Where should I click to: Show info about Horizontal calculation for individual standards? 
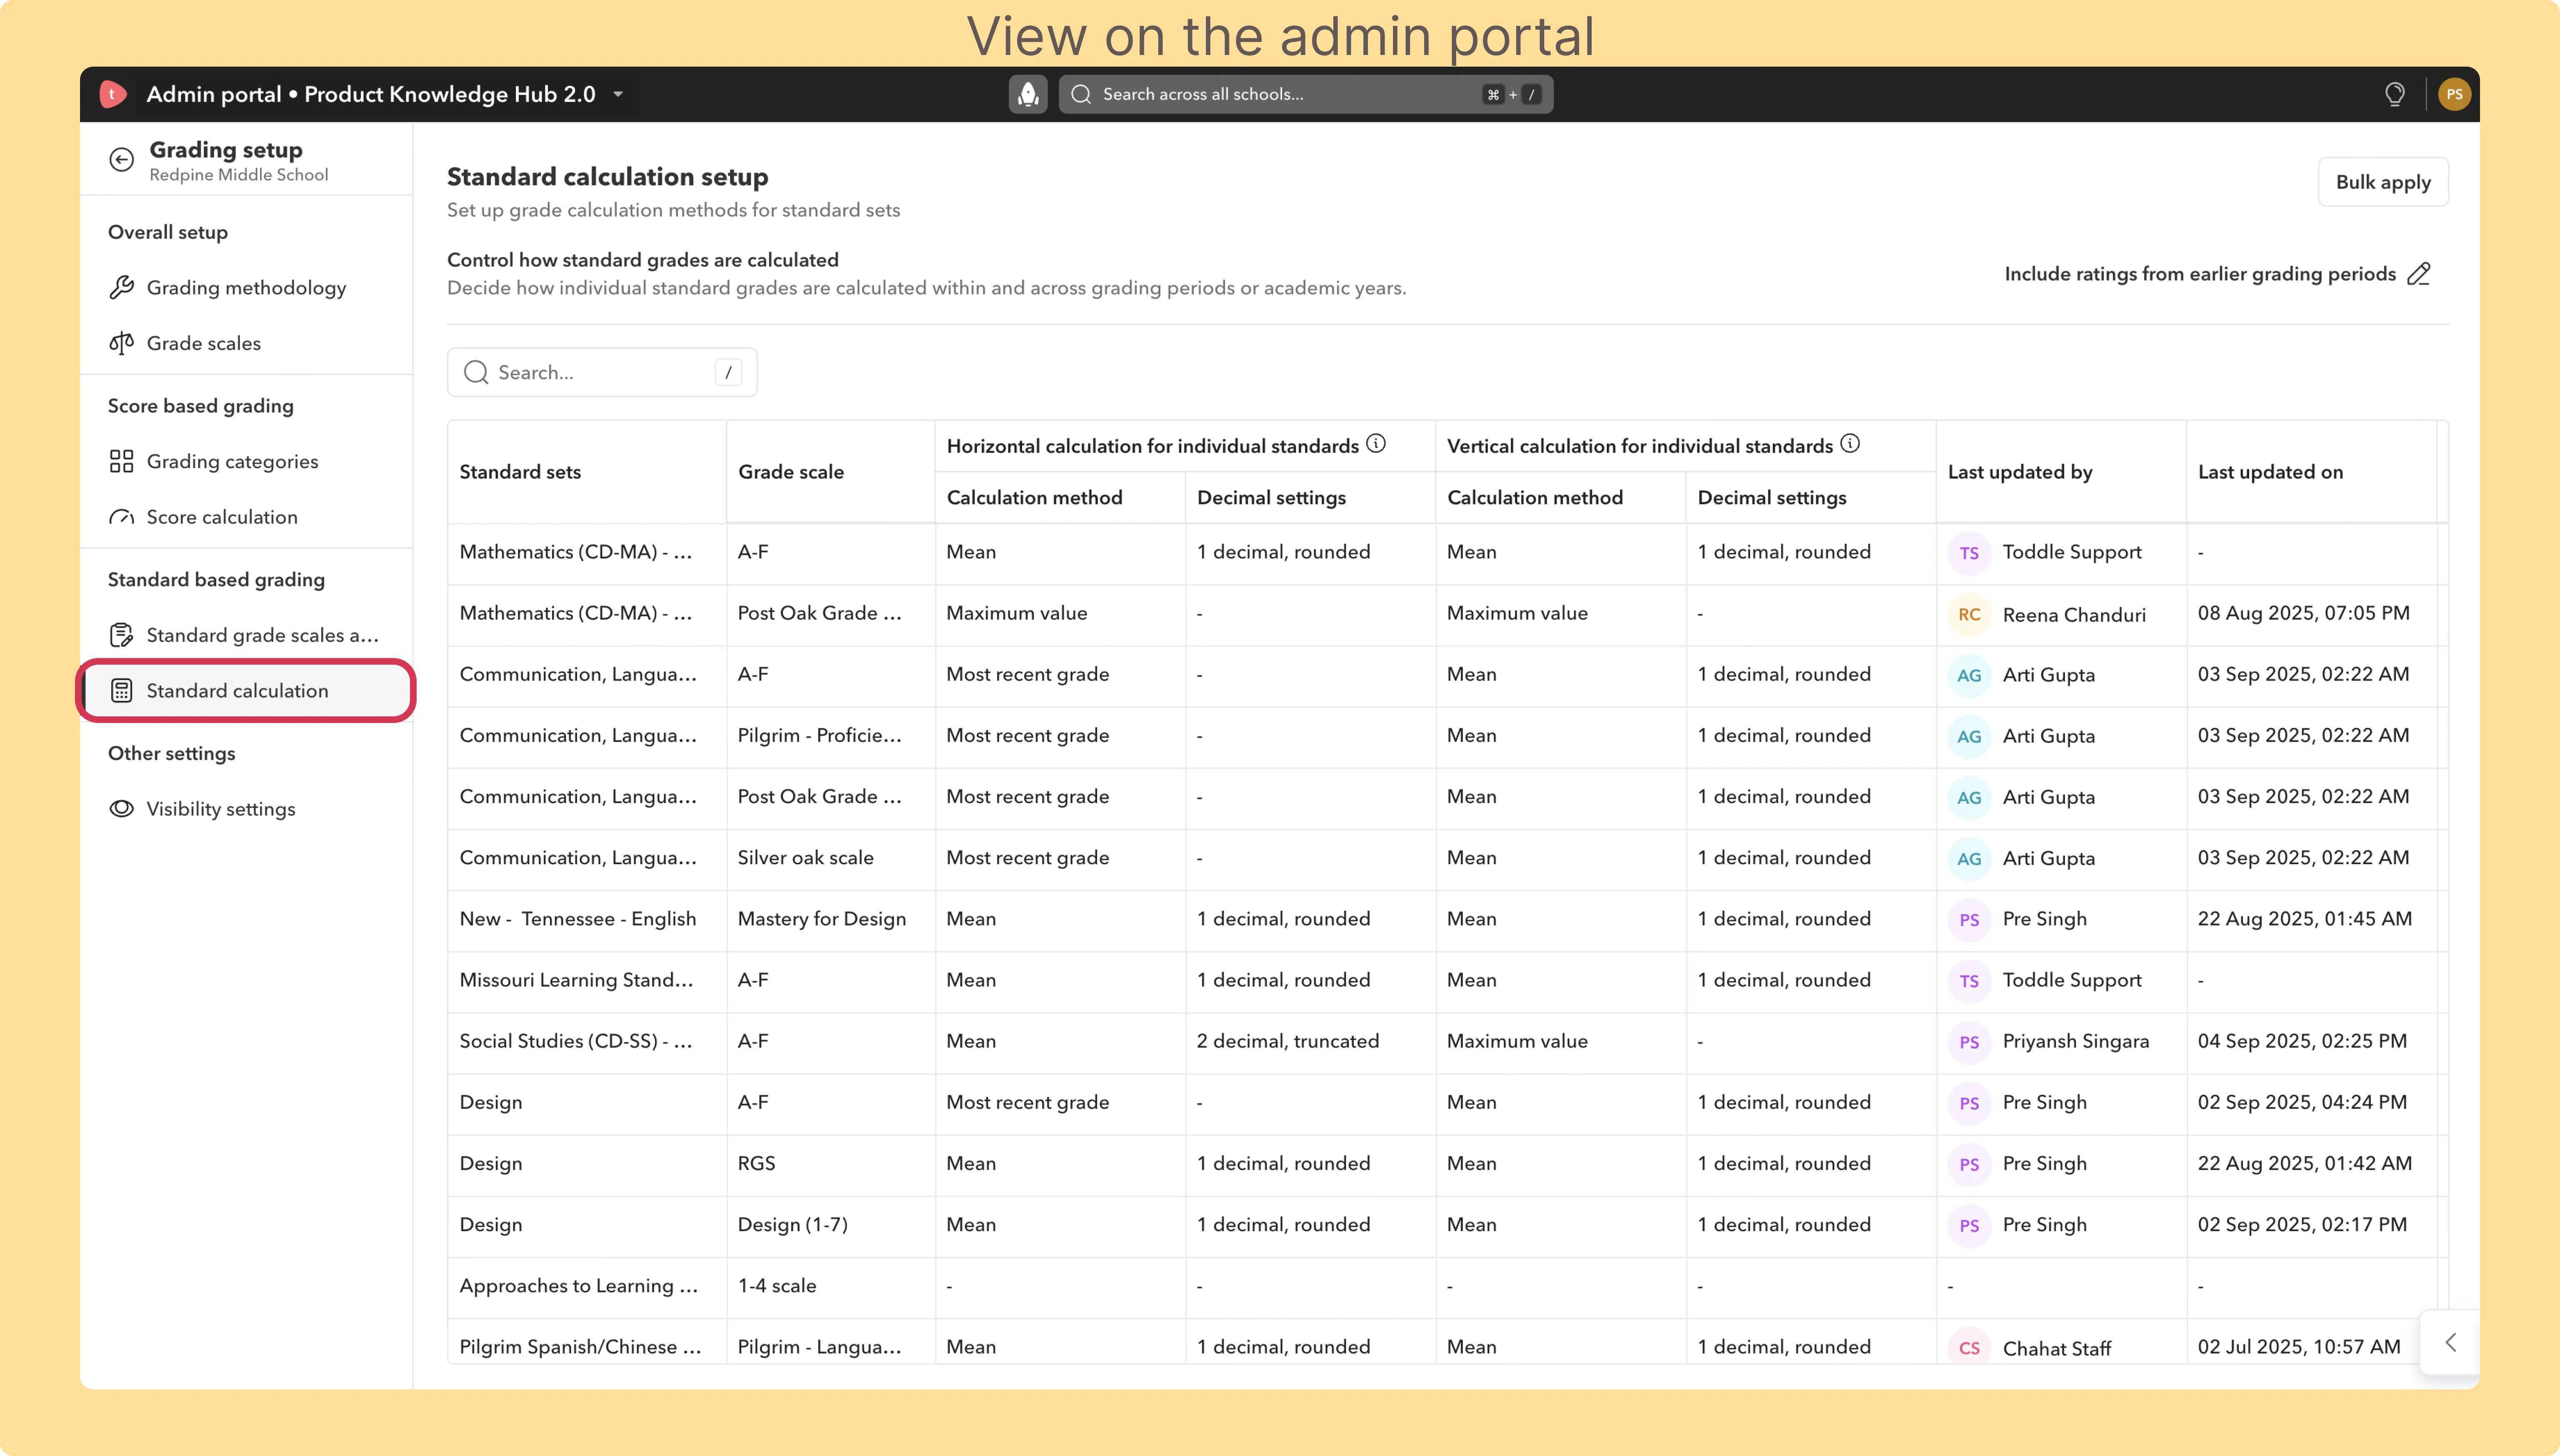click(1377, 444)
